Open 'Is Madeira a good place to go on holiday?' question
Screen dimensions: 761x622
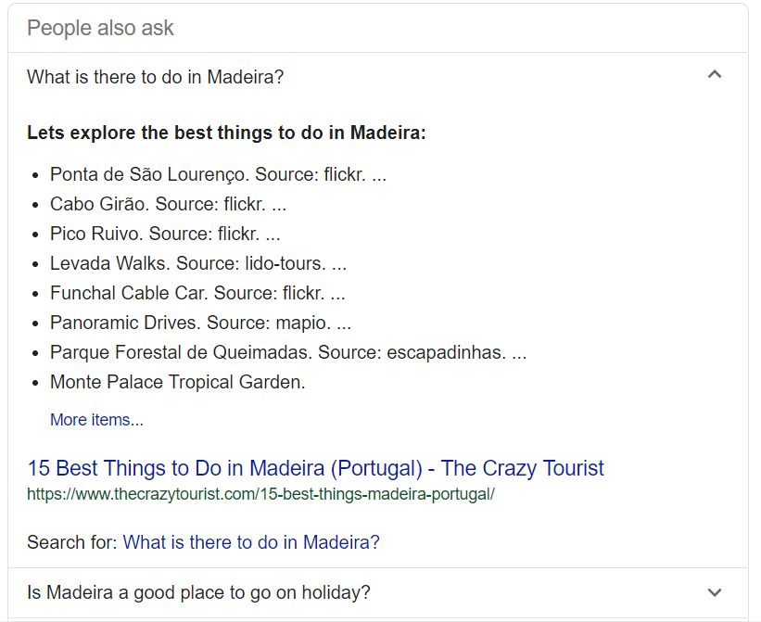[x=198, y=592]
